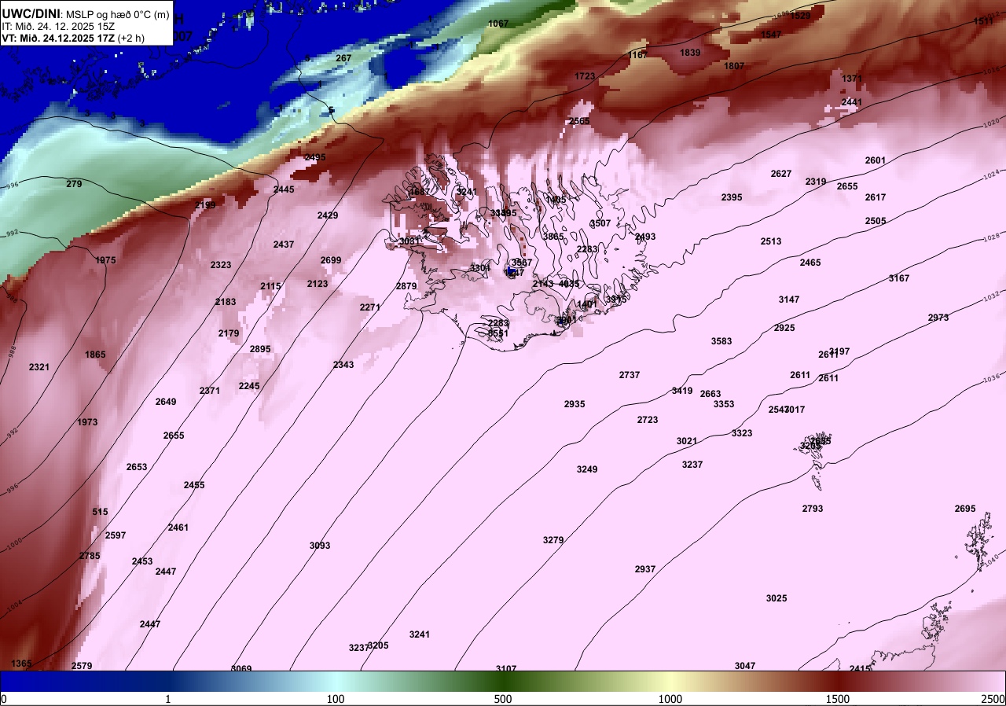Select the value 515
Image resolution: width=1006 pixels, height=706 pixels.
click(100, 512)
